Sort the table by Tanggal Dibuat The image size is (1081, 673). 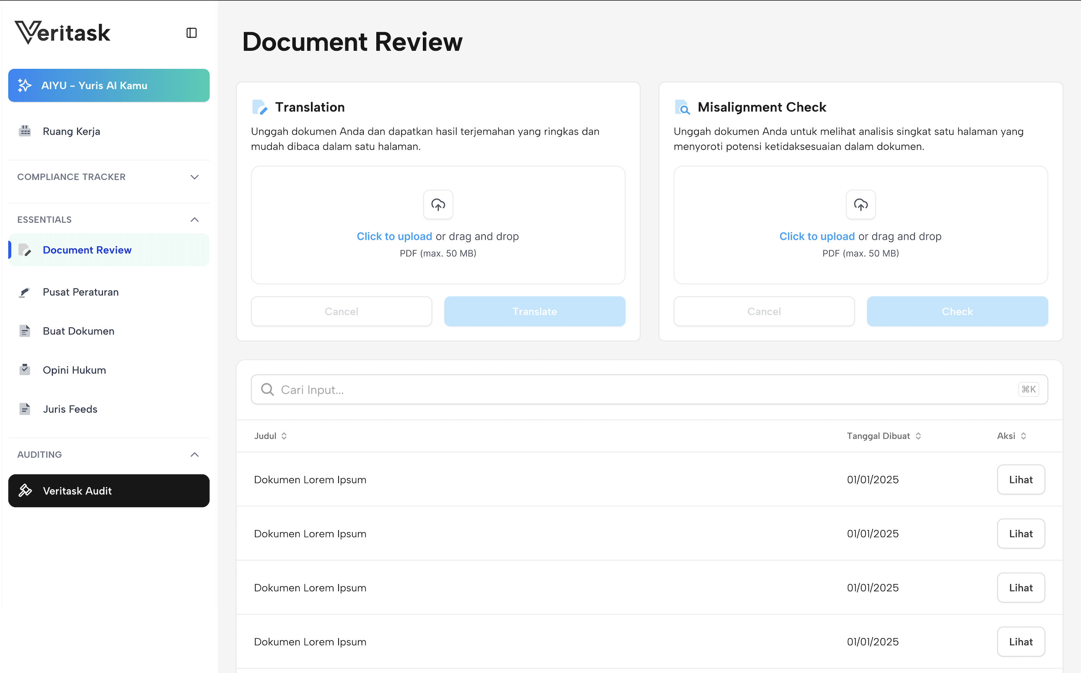(918, 436)
